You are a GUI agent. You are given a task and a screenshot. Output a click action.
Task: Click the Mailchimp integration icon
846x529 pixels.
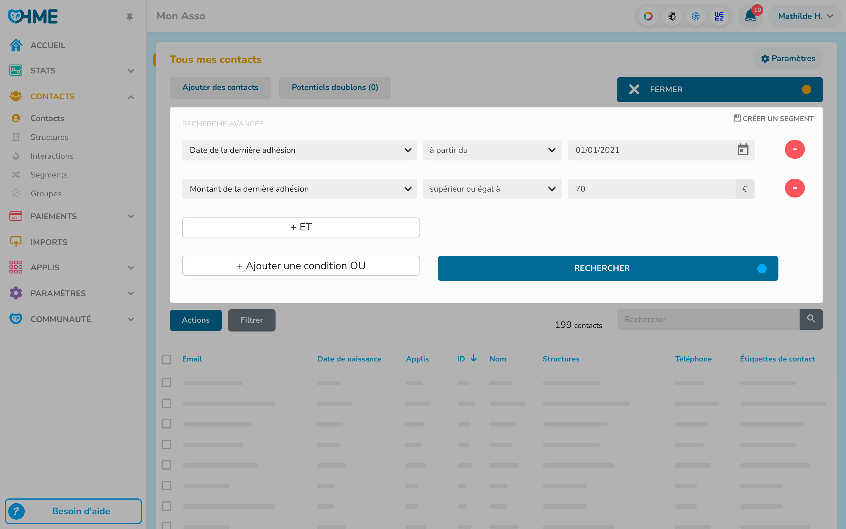[672, 16]
